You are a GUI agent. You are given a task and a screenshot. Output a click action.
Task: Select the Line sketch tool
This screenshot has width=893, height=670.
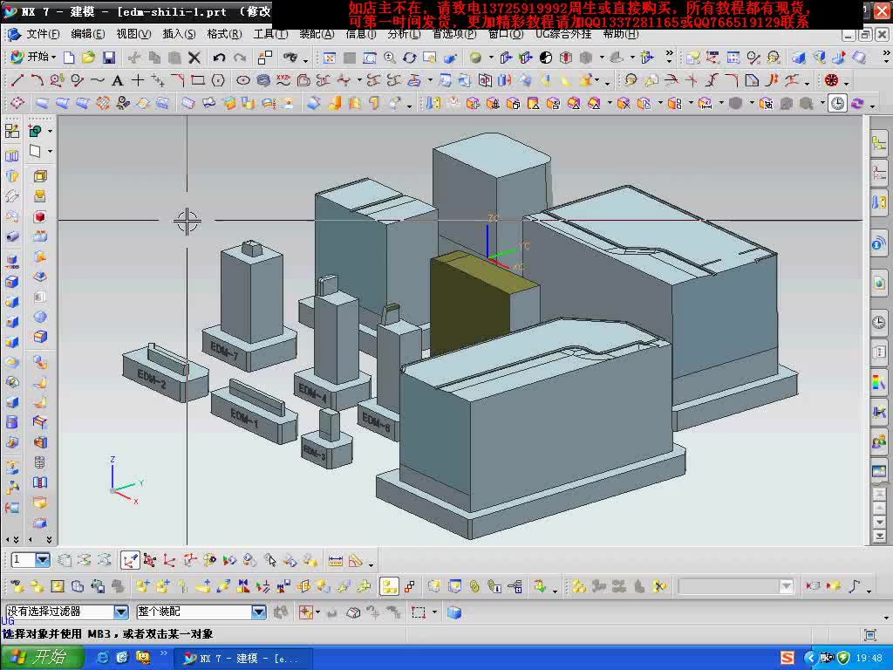17,80
